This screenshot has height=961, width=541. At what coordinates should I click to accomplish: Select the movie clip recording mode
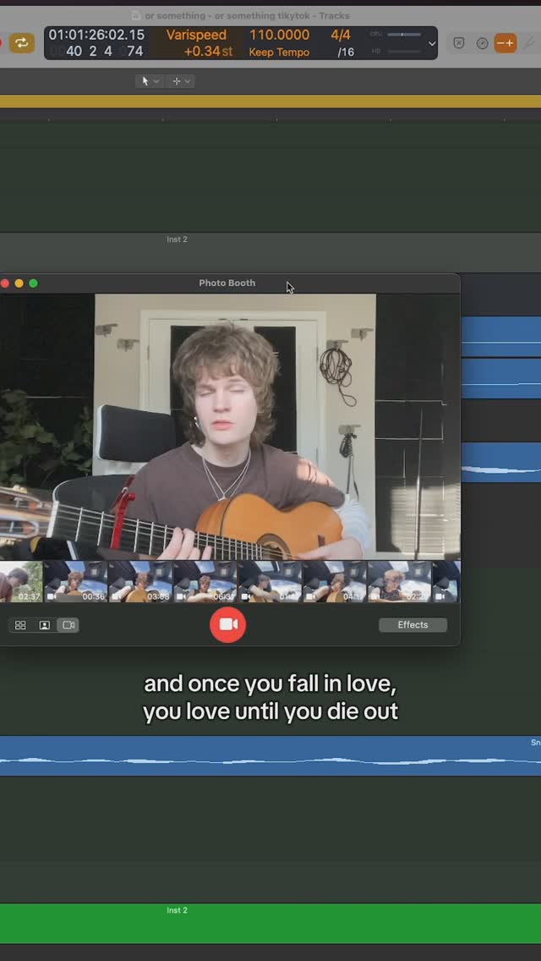[68, 625]
